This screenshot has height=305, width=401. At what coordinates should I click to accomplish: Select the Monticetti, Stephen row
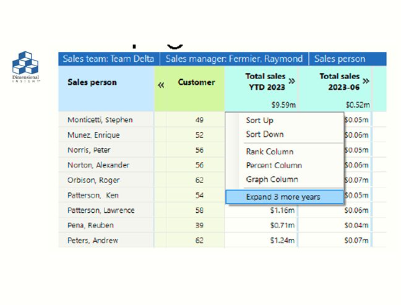pos(100,120)
